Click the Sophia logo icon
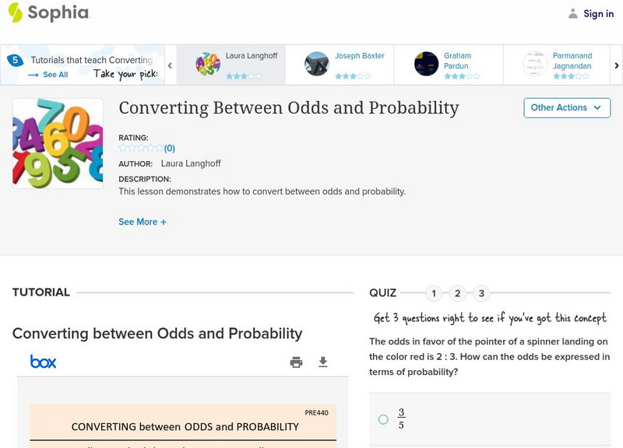 (x=15, y=12)
